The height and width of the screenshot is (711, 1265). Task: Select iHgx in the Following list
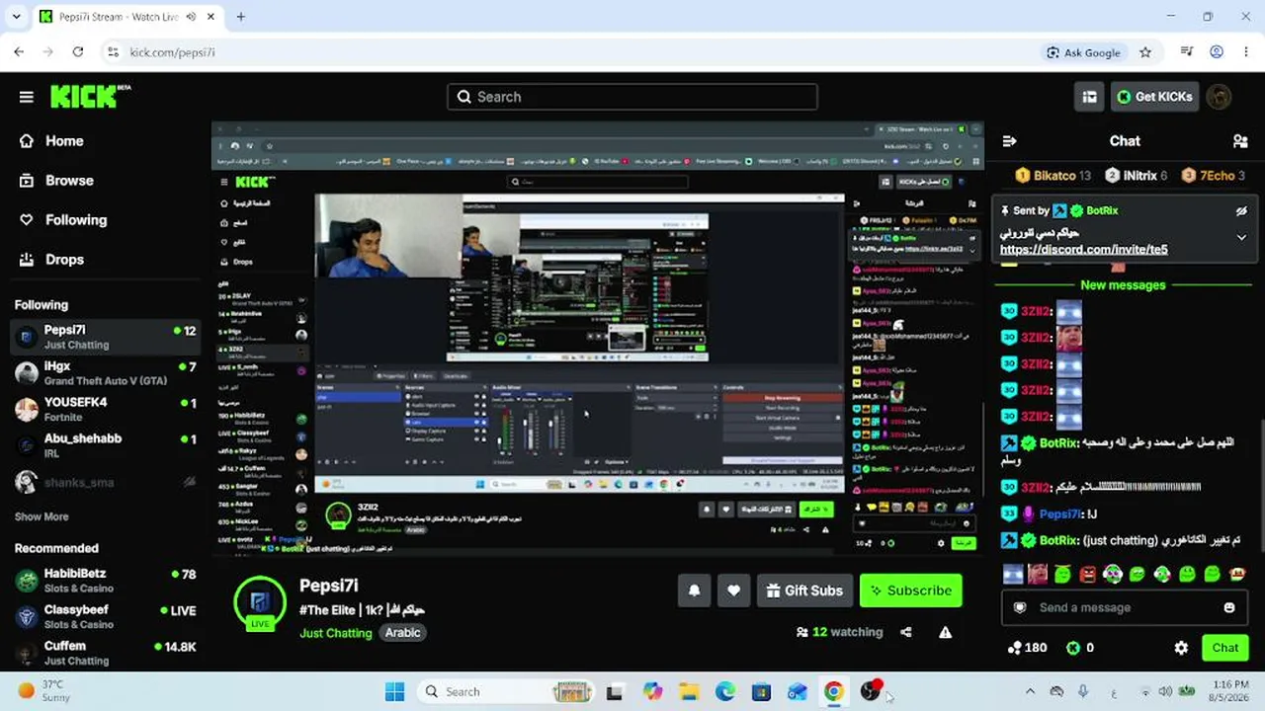pyautogui.click(x=107, y=373)
